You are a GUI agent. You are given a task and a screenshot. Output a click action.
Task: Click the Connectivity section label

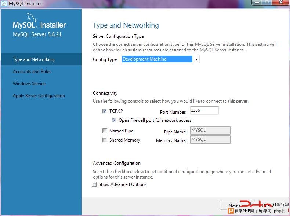point(105,93)
